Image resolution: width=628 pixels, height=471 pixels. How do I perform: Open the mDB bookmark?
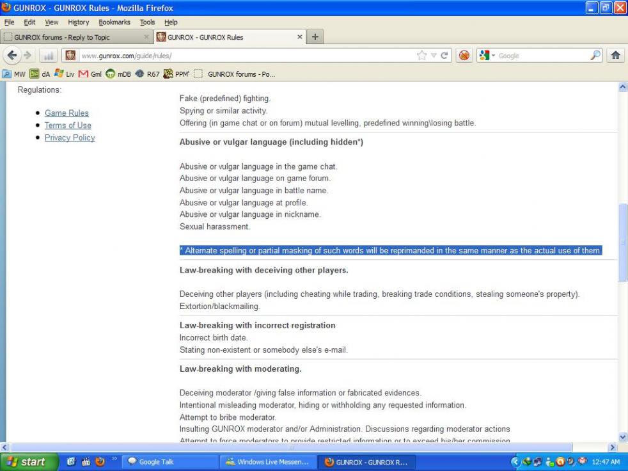(x=118, y=74)
